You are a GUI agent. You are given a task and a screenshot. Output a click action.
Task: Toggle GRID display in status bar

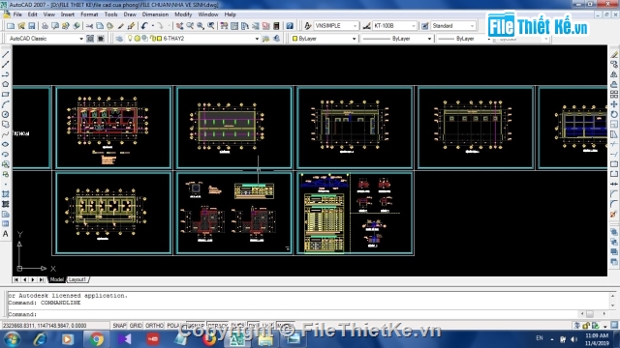click(x=136, y=326)
